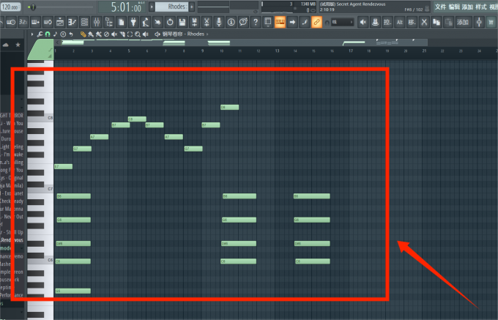Image resolution: width=498 pixels, height=320 pixels.
Task: Click the cloud icon in browser
Action: (6, 45)
